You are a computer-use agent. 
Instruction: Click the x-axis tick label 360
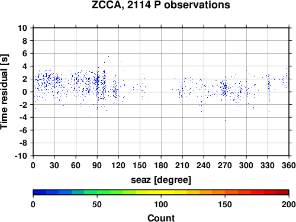click(289, 165)
